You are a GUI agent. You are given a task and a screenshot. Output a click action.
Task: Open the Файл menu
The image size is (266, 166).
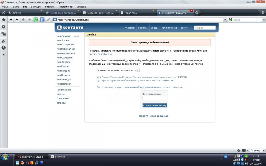pos(5,7)
